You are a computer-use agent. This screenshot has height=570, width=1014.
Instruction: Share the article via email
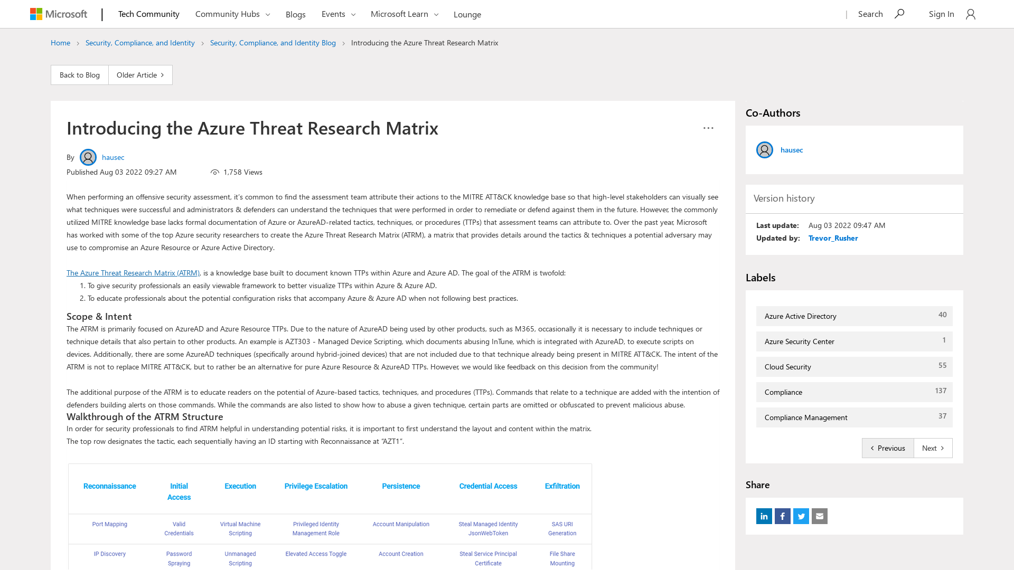[819, 516]
